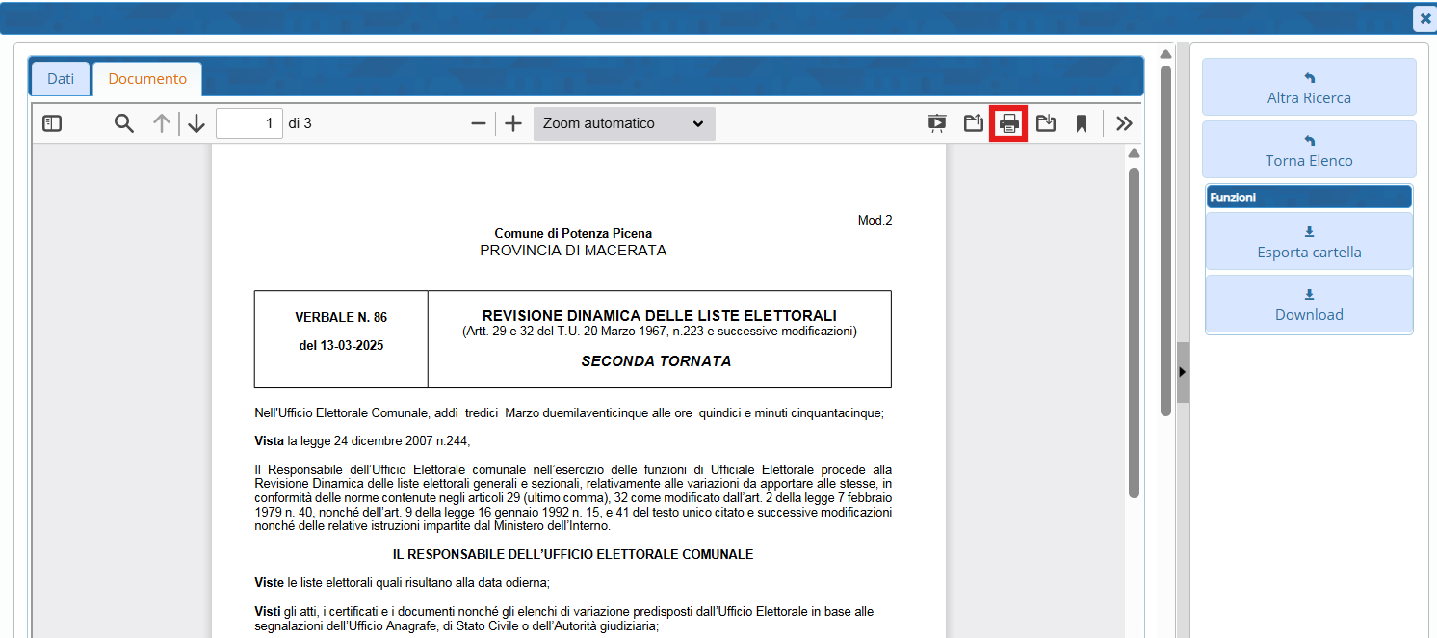Click the page number input field
This screenshot has width=1437, height=638.
click(x=248, y=123)
